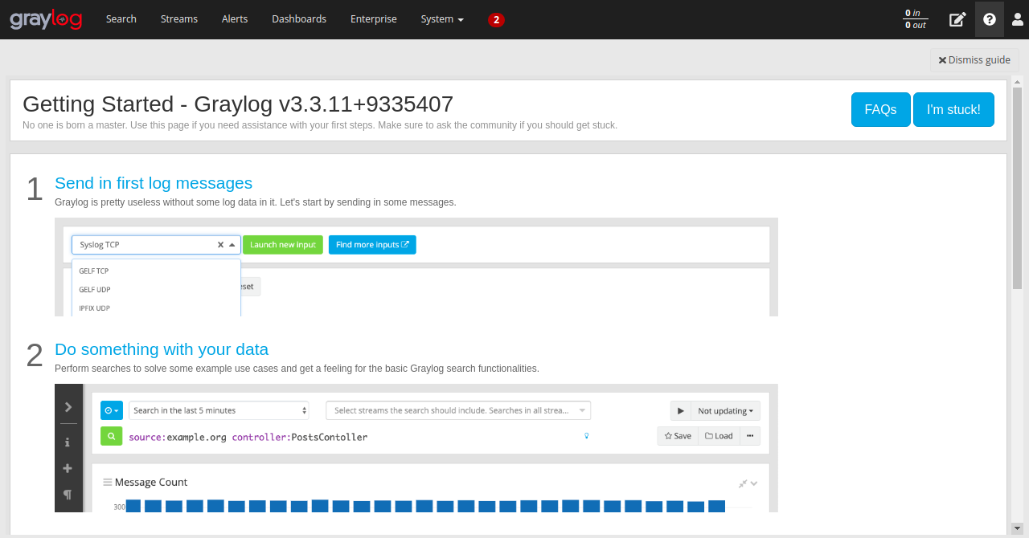Click the sidebar paragraph fields icon
This screenshot has height=538, width=1029.
click(68, 494)
